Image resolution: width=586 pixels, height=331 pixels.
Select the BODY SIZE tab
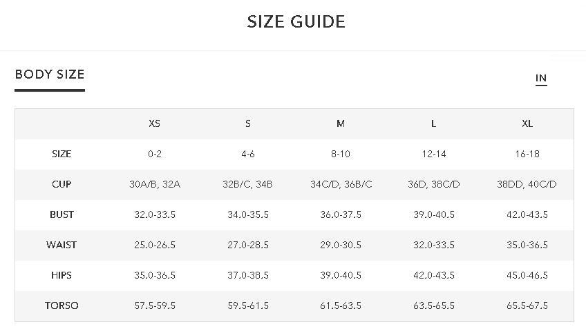(x=50, y=75)
